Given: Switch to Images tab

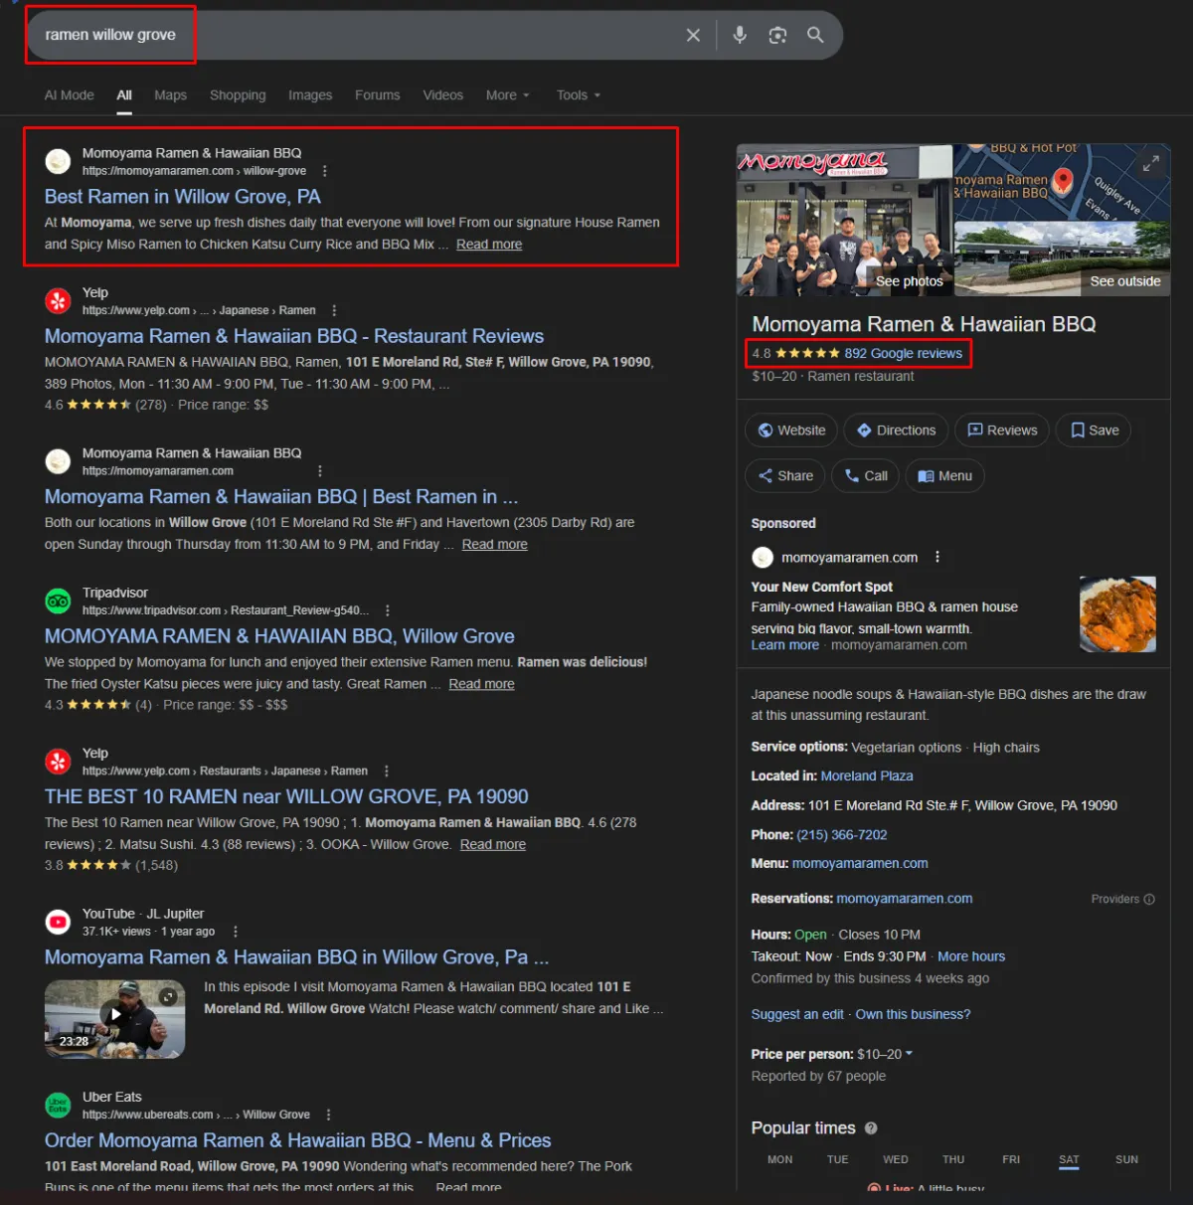Looking at the screenshot, I should tap(310, 95).
